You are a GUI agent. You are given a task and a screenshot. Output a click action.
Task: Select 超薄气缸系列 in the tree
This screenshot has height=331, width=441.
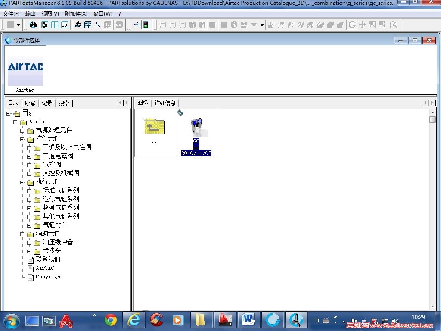[x=61, y=208]
